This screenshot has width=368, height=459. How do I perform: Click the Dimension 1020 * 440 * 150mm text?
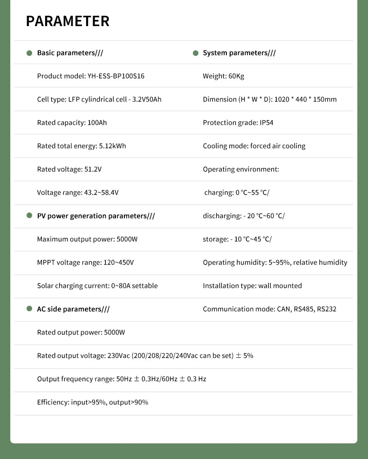(x=269, y=100)
